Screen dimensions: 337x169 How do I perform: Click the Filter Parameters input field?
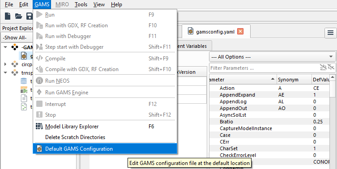(264, 68)
